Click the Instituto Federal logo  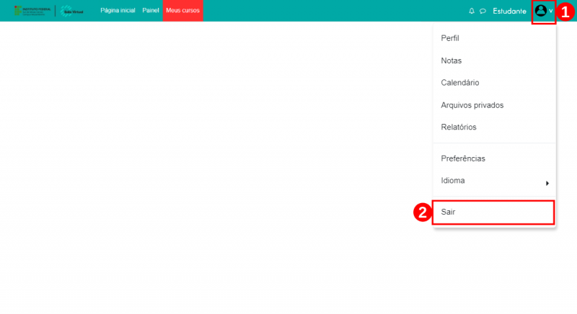point(32,11)
